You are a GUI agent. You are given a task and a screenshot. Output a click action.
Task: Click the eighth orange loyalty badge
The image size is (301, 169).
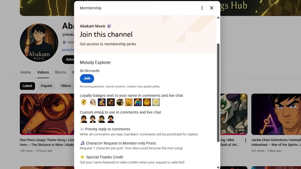coord(147,102)
